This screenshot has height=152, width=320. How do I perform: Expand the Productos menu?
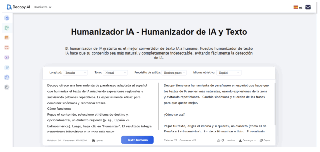(43, 7)
